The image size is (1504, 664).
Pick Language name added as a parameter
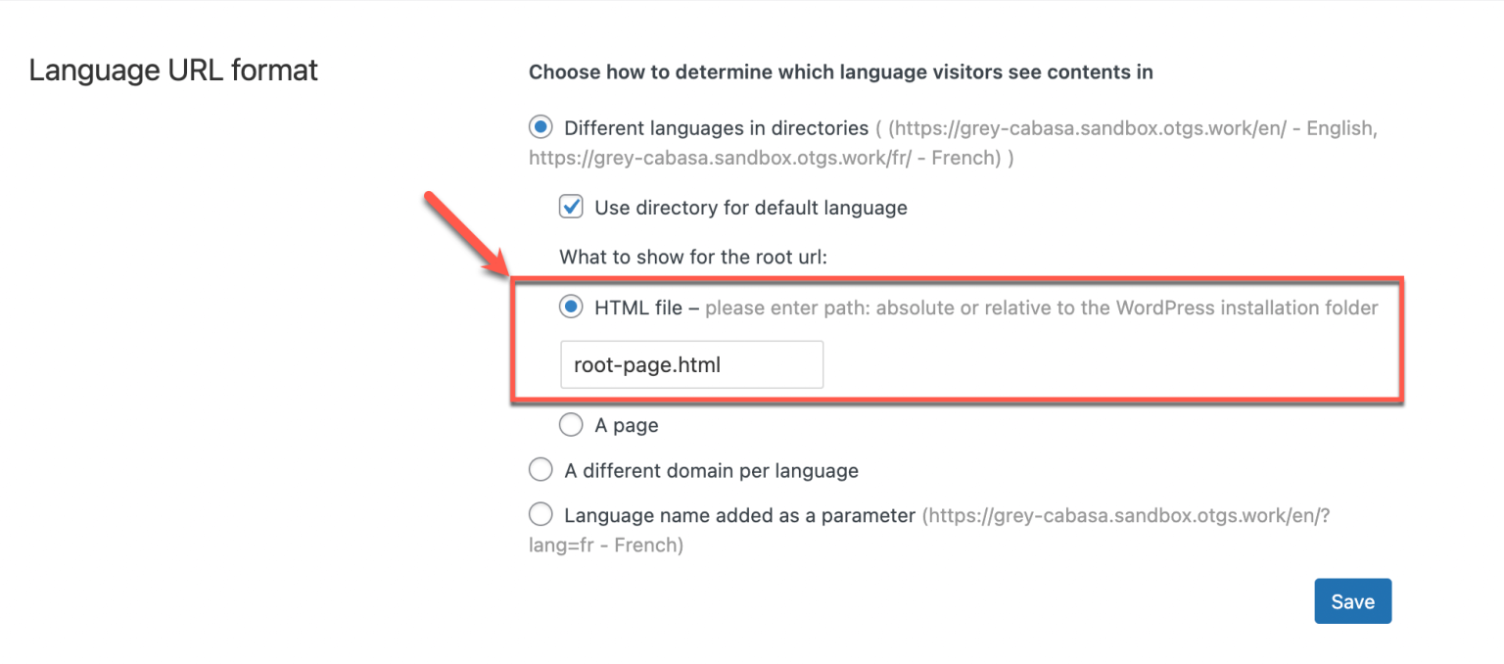click(x=540, y=514)
